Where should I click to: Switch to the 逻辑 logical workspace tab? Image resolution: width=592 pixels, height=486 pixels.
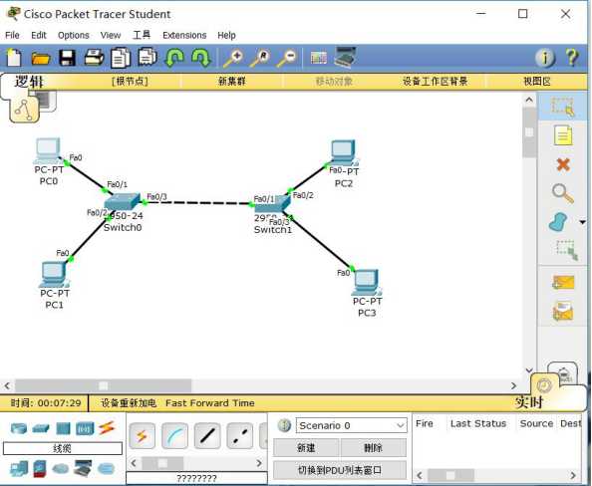point(29,82)
